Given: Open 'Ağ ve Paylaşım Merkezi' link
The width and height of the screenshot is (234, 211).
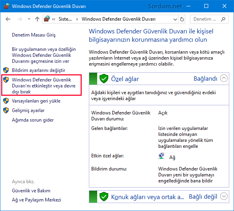Looking at the screenshot, I should (x=36, y=200).
